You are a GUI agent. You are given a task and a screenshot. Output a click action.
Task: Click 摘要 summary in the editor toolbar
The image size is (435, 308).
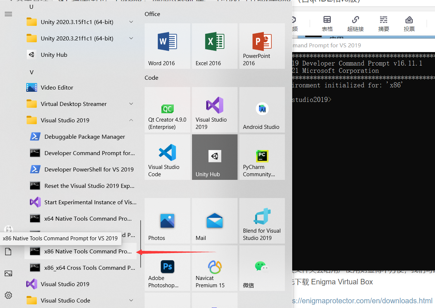tap(384, 24)
